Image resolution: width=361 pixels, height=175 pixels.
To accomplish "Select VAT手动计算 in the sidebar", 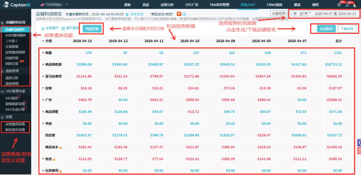I will [x=15, y=109].
